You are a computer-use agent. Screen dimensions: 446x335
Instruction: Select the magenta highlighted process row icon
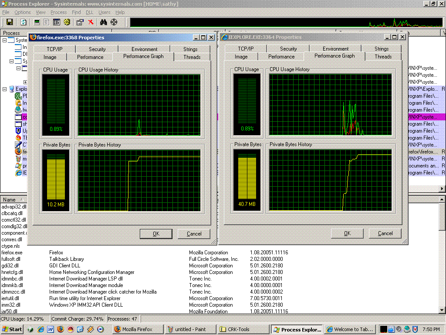click(18, 117)
